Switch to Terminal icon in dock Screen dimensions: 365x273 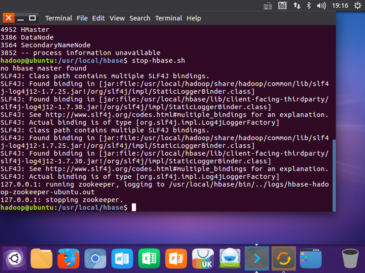[257, 258]
